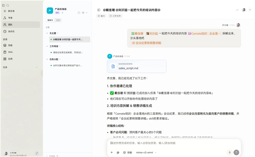Add a member with the plus circle icon
Viewport: 255px width, 157px height.
(250, 10)
